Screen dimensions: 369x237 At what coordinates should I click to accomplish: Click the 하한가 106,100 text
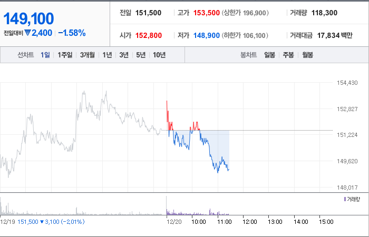[x=245, y=35]
